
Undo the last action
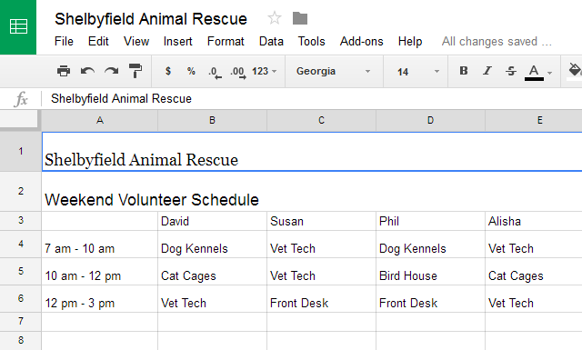point(87,71)
